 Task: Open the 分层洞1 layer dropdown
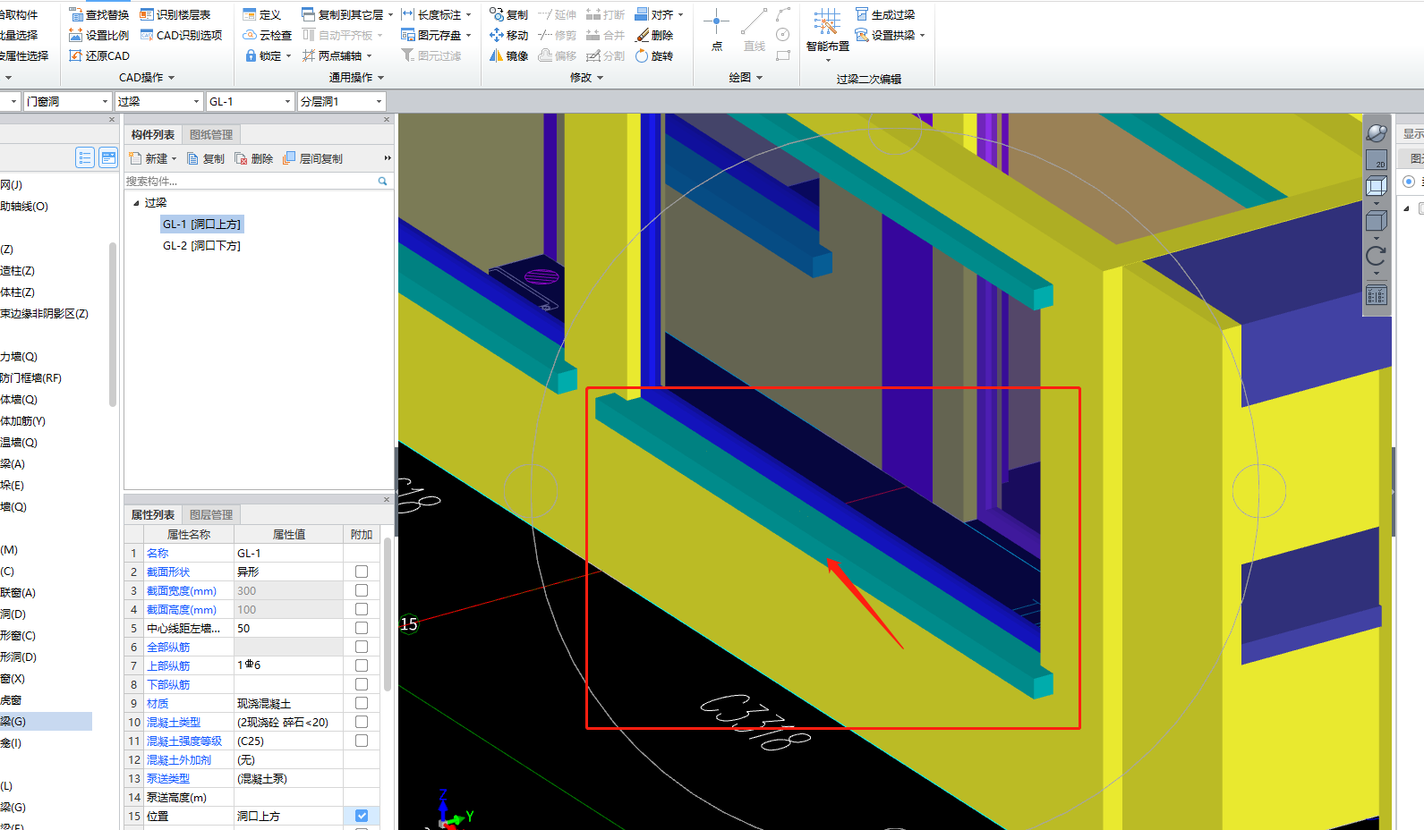379,102
